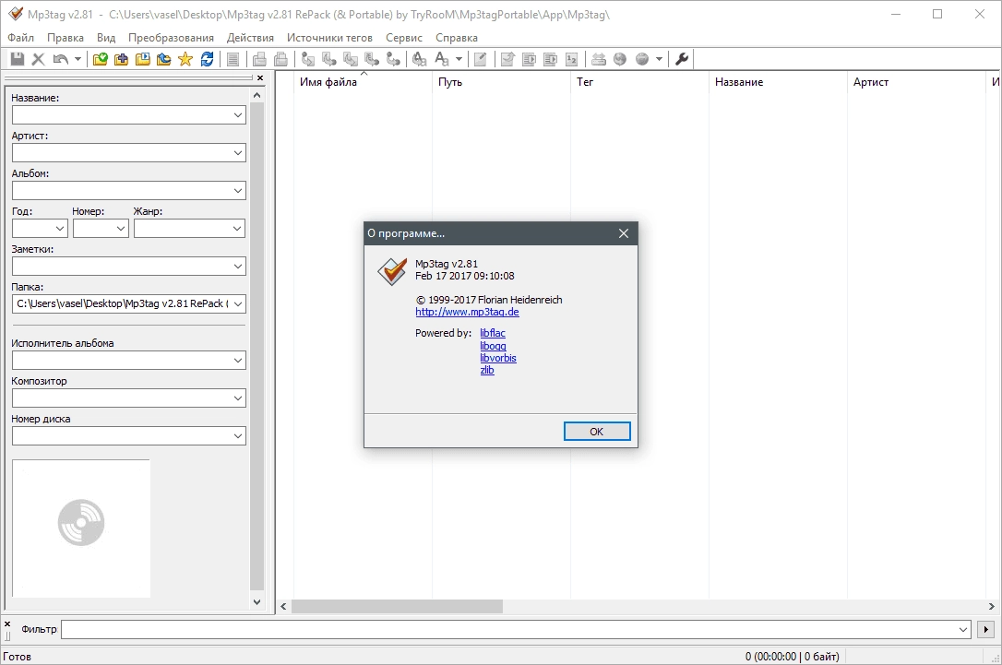Click the Actions (Quick) letter A icon
Viewport: 1002px width, 665px height.
pyautogui.click(x=442, y=59)
